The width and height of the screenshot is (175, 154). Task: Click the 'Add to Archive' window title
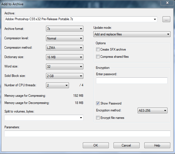(x=12, y=4)
